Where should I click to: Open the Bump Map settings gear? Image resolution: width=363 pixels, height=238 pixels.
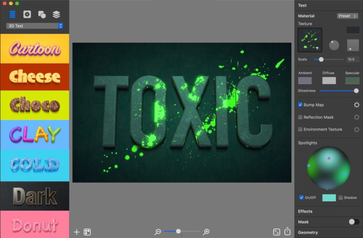click(x=356, y=105)
